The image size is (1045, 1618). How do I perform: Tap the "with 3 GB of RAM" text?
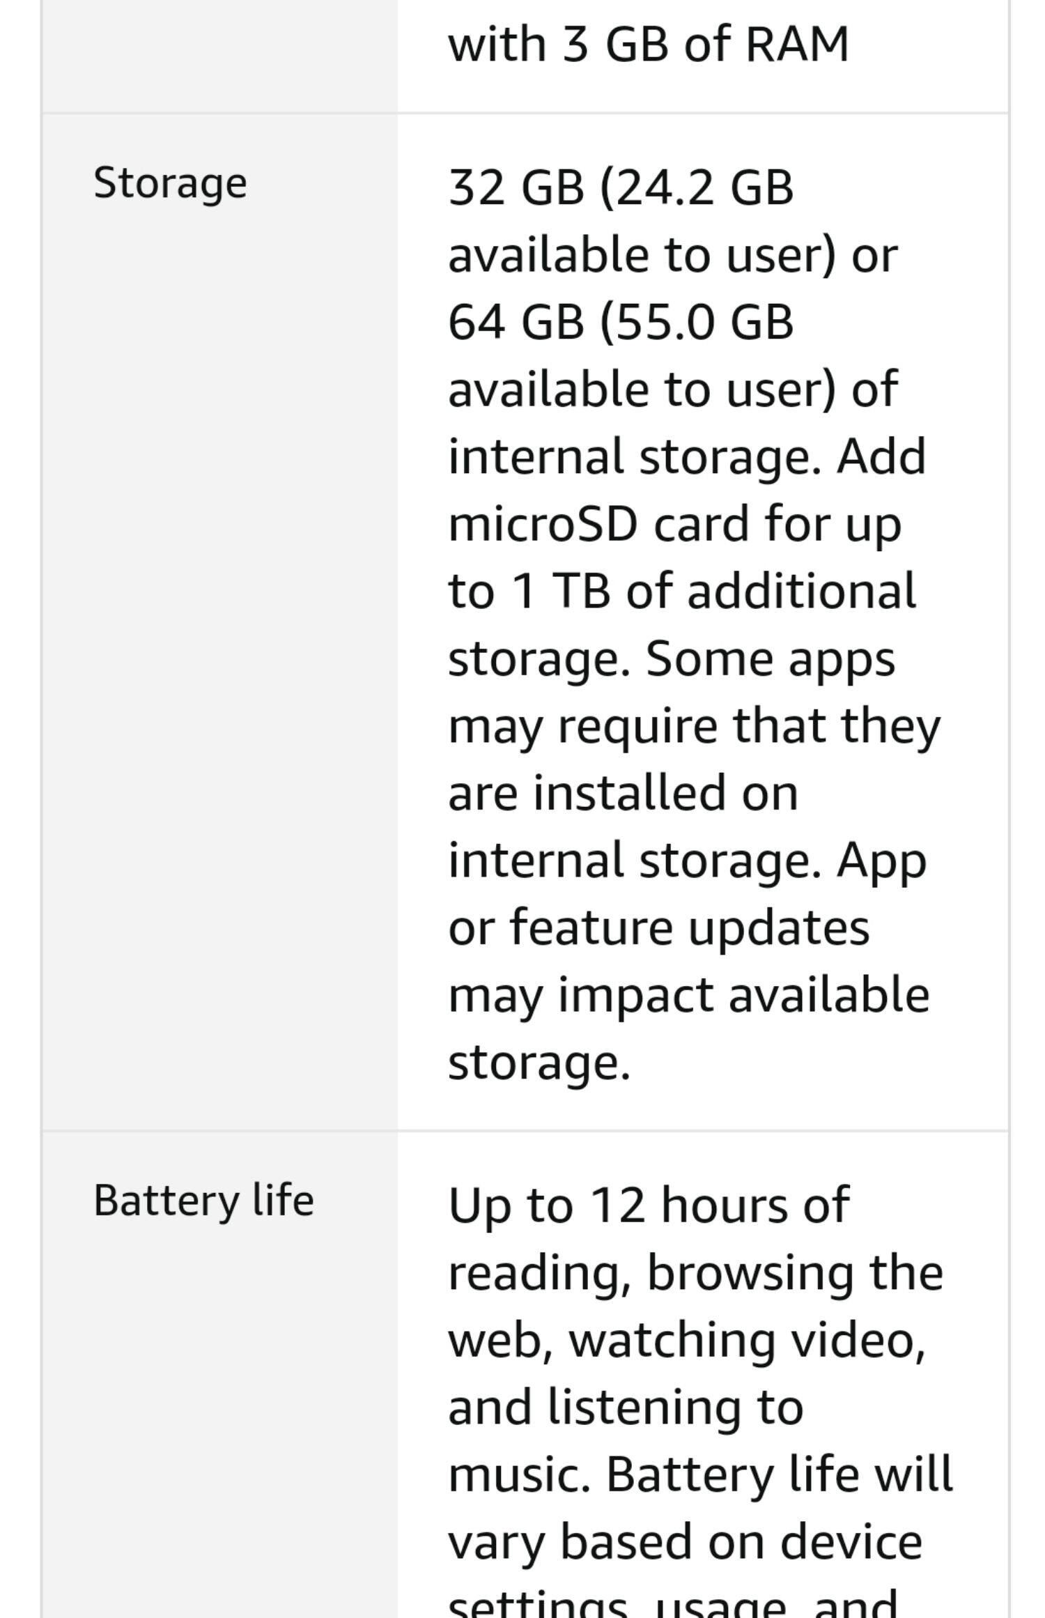[x=648, y=45]
